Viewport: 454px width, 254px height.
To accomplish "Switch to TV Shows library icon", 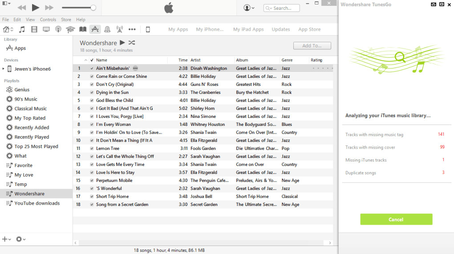I will pyautogui.click(x=46, y=29).
